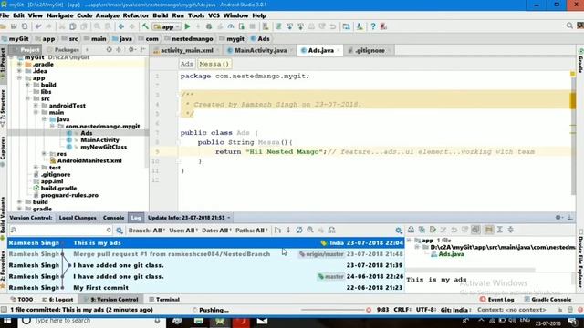Image resolution: width=584 pixels, height=328 pixels.
Task: Toggle the Device File Explorer side tab
Action: 580,258
